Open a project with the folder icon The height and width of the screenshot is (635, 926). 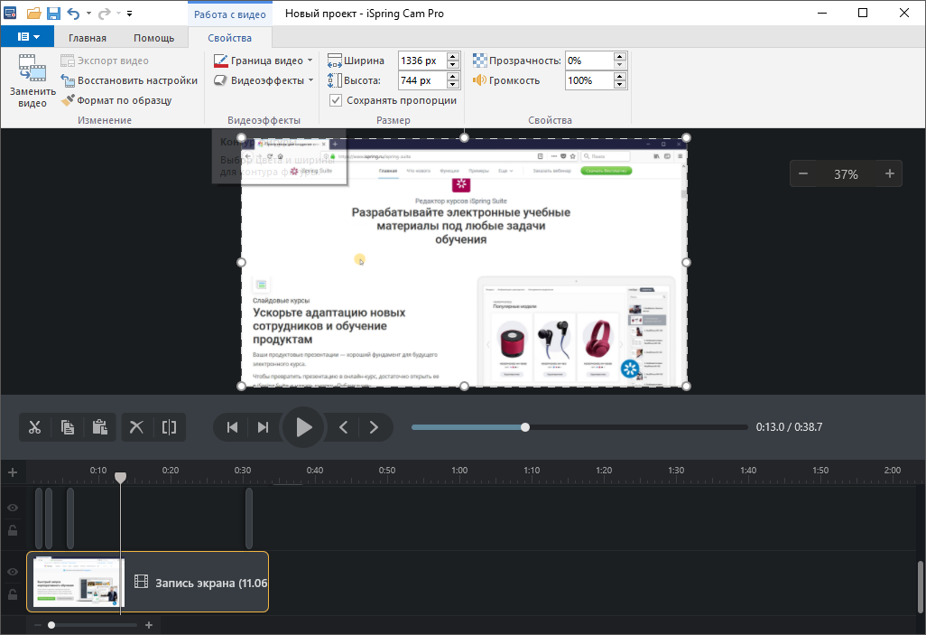(33, 13)
